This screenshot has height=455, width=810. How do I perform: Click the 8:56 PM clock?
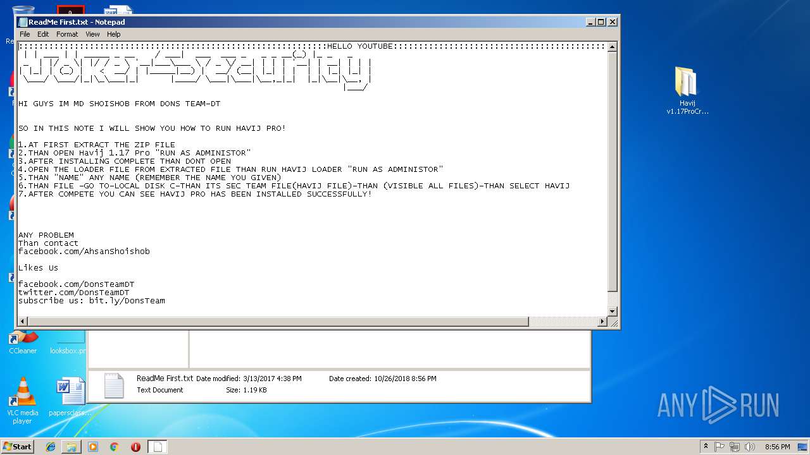(777, 447)
